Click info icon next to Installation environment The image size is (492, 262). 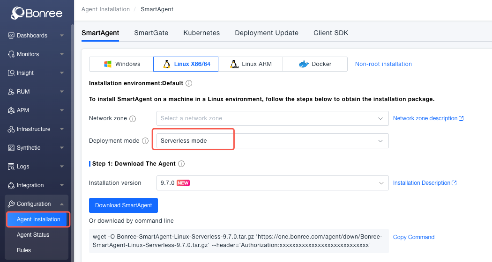point(189,83)
